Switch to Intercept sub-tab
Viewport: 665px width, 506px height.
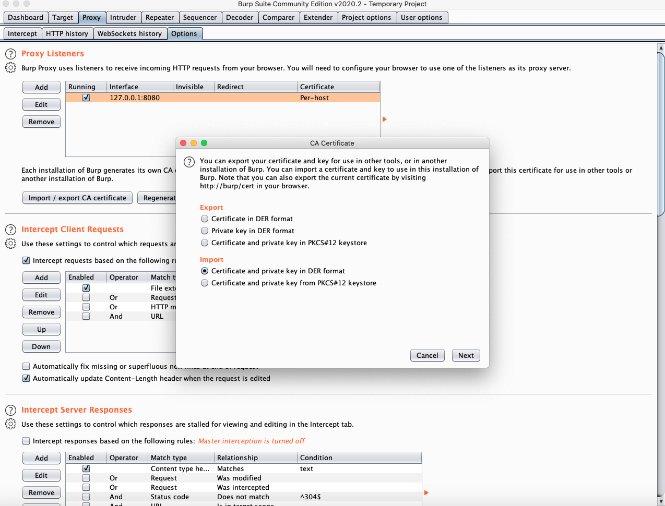point(22,33)
